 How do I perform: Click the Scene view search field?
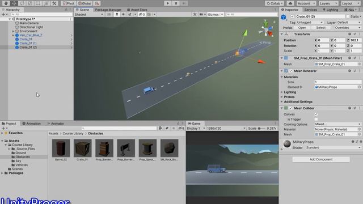[252, 15]
